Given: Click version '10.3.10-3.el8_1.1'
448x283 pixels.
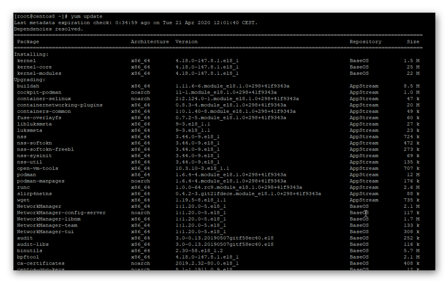Looking at the screenshot, I should pyautogui.click(x=202, y=168).
